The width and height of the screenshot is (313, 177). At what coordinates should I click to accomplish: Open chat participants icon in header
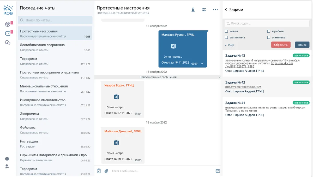193,10
